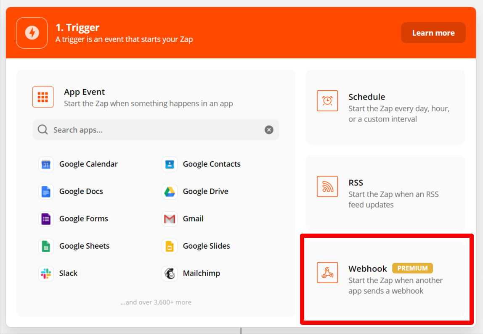Select the Mailchimp monkey icon
This screenshot has width=483, height=334.
coord(170,274)
